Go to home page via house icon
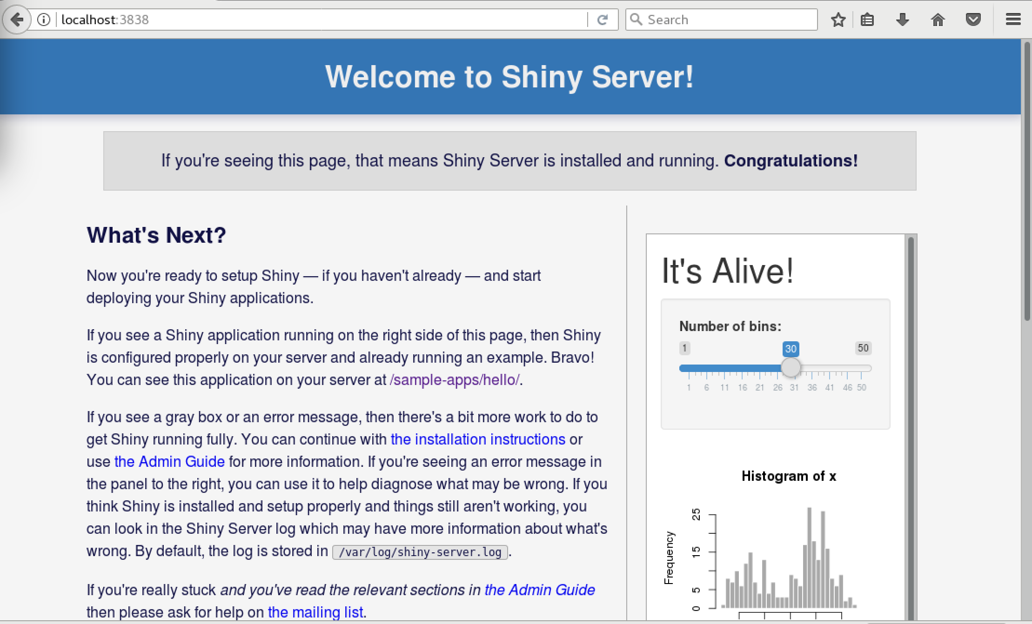Viewport: 1032px width, 624px height. tap(938, 20)
